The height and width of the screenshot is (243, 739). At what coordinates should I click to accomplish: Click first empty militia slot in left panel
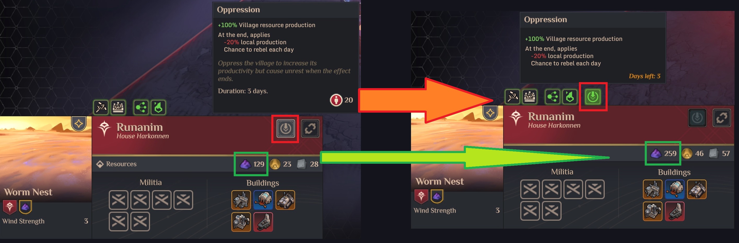tap(119, 200)
